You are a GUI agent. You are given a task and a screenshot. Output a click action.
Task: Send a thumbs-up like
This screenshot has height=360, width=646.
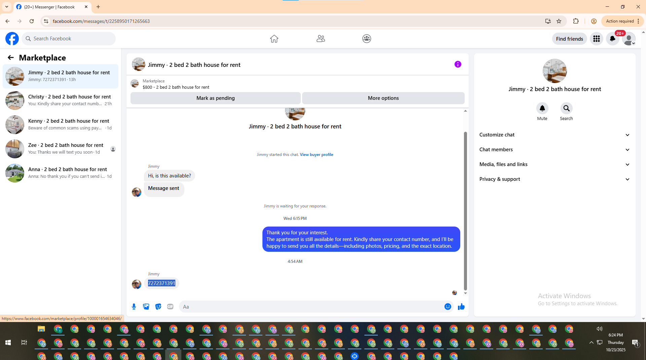461,307
